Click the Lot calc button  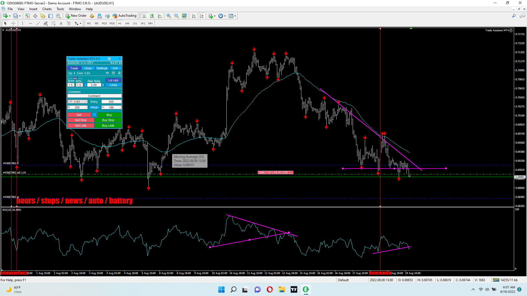pyautogui.click(x=113, y=80)
